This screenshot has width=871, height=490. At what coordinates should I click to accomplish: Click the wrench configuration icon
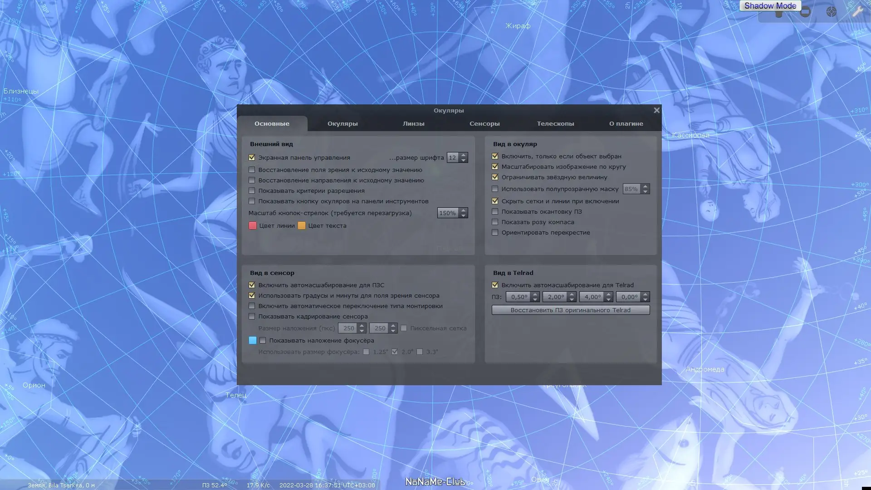pos(857,12)
